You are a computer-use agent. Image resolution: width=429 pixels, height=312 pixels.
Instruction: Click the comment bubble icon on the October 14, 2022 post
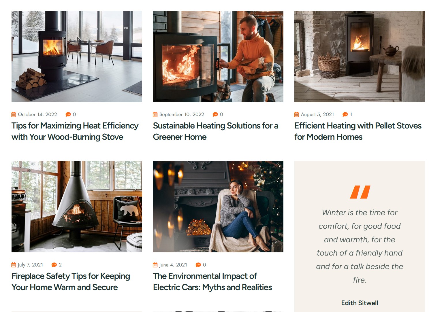click(x=68, y=115)
